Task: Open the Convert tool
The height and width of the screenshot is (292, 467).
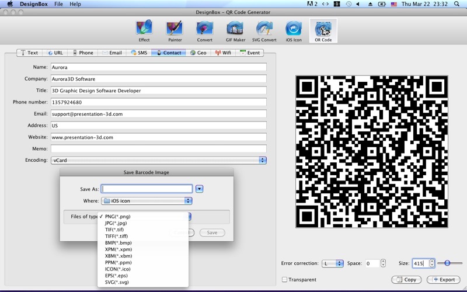Action: coord(205,31)
